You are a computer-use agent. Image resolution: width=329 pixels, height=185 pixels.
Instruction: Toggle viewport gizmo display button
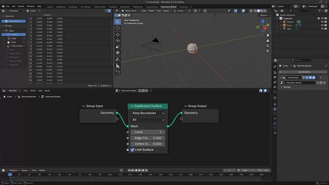tap(235, 11)
